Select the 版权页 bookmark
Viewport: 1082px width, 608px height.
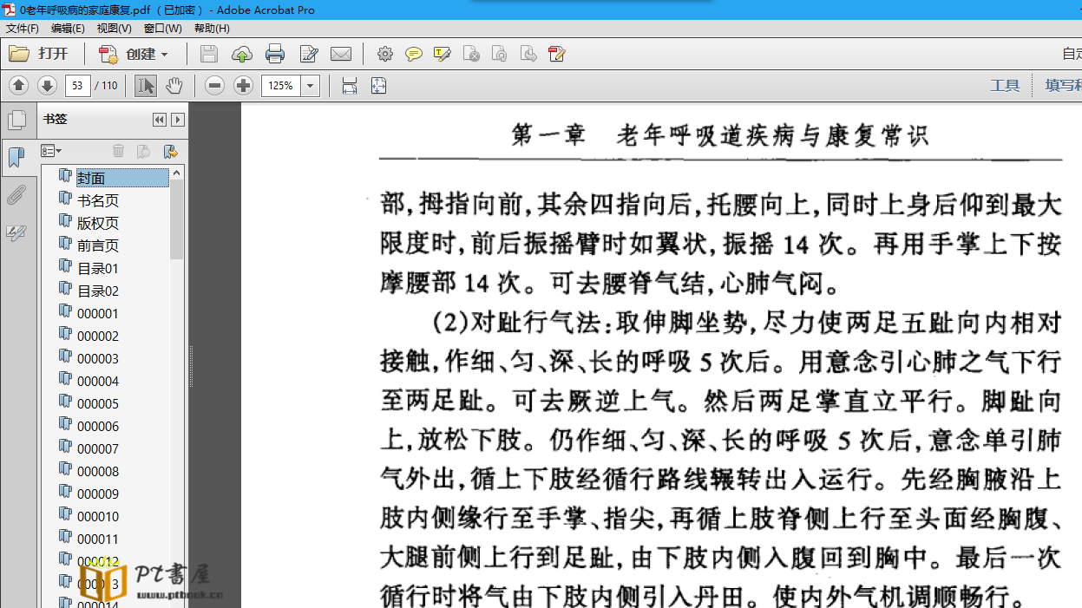coord(98,223)
